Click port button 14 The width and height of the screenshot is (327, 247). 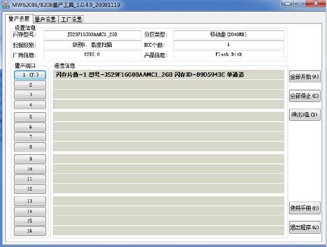pyautogui.click(x=30, y=211)
